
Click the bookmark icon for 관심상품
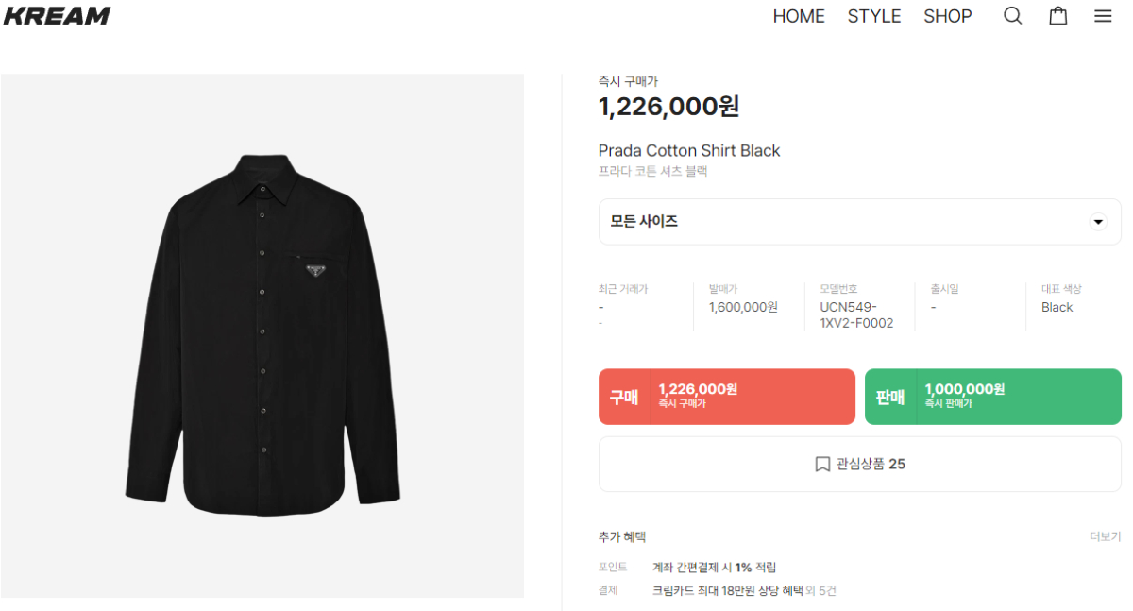click(822, 465)
